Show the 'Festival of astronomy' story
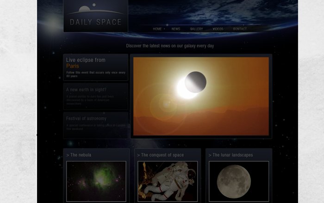The image size is (324, 203). pos(86,118)
